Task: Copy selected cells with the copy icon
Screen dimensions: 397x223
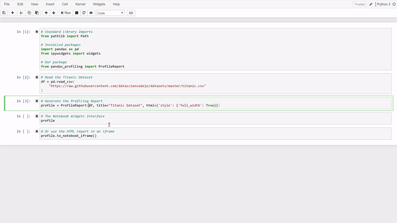Action: [29, 13]
